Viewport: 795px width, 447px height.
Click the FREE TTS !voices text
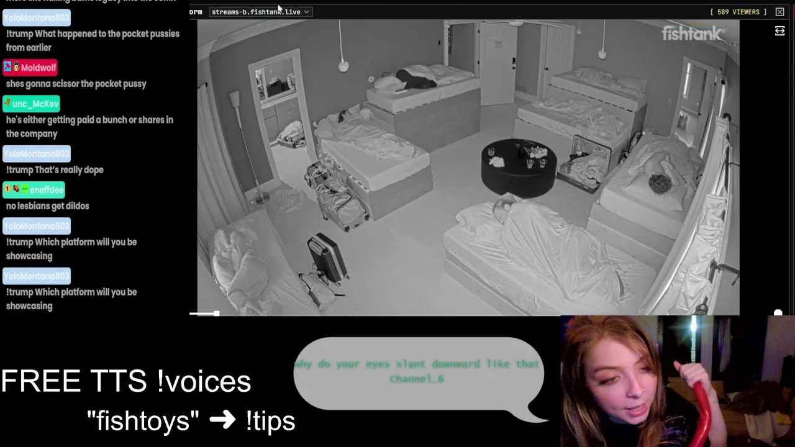[126, 381]
